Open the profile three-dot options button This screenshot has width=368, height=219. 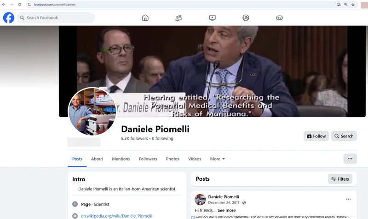click(x=350, y=159)
